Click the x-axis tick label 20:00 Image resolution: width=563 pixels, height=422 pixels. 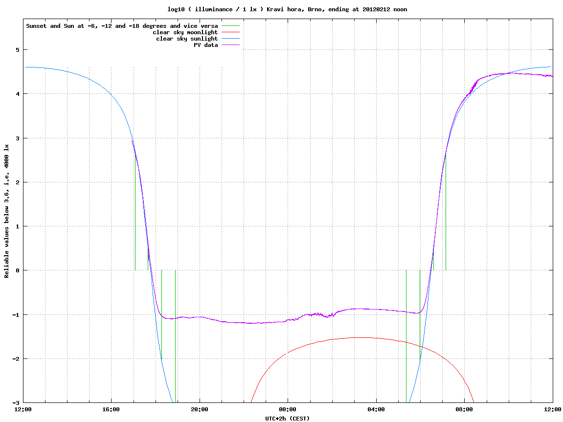pos(200,409)
